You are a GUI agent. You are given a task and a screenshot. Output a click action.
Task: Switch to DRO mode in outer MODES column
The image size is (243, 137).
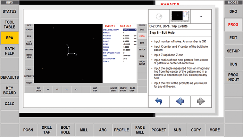click(233, 11)
